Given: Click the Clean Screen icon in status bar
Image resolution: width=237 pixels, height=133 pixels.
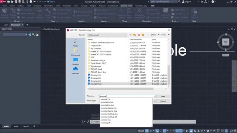Looking at the screenshot, I should [231, 131].
